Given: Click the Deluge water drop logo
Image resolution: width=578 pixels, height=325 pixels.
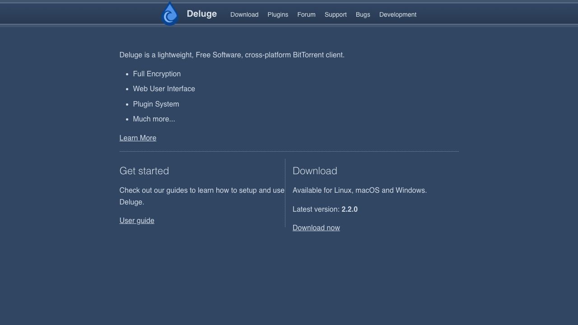Looking at the screenshot, I should [170, 14].
